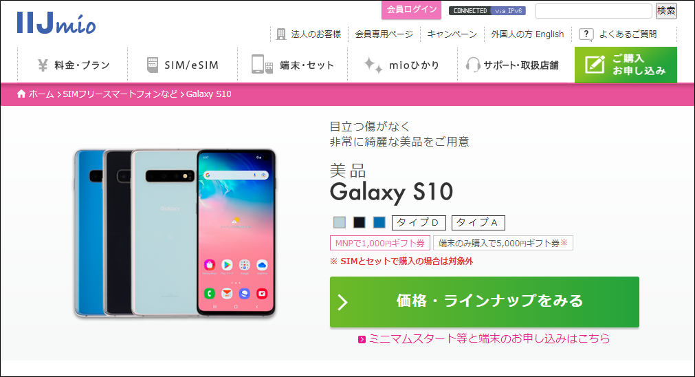Viewport: 695px width, 377px height.
Task: Click the home icon in breadcrumb
Action: pyautogui.click(x=21, y=94)
